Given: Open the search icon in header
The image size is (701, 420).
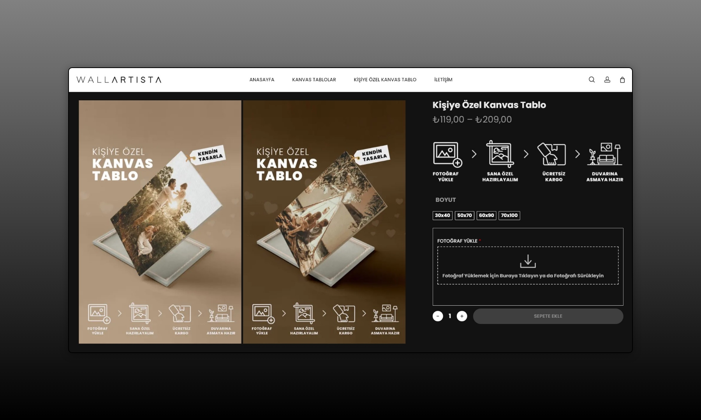Looking at the screenshot, I should pos(592,80).
